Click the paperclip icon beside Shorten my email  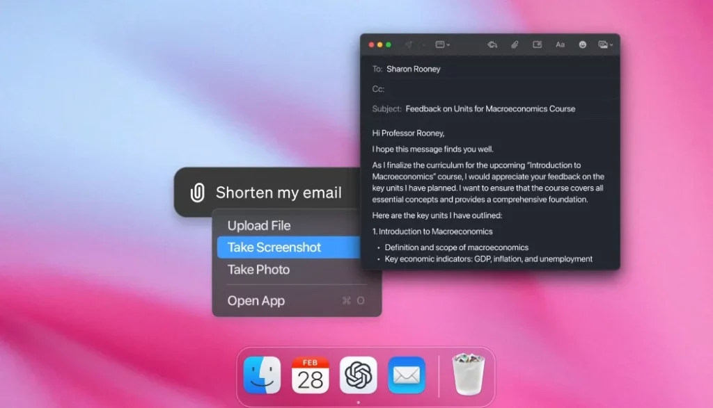point(197,192)
